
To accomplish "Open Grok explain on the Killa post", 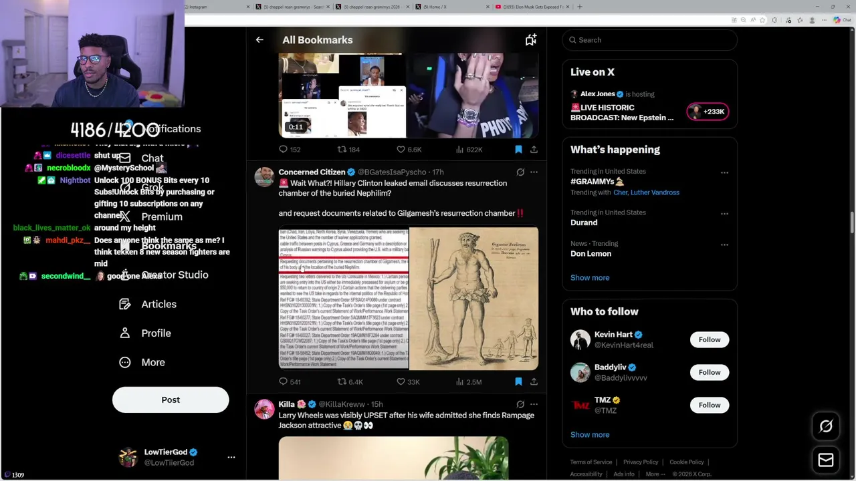I will (520, 404).
